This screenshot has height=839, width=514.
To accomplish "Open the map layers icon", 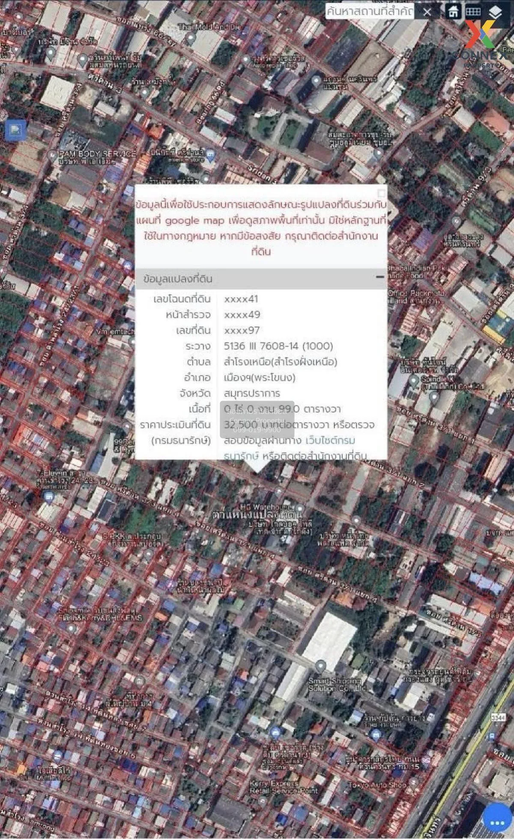I will tap(495, 12).
